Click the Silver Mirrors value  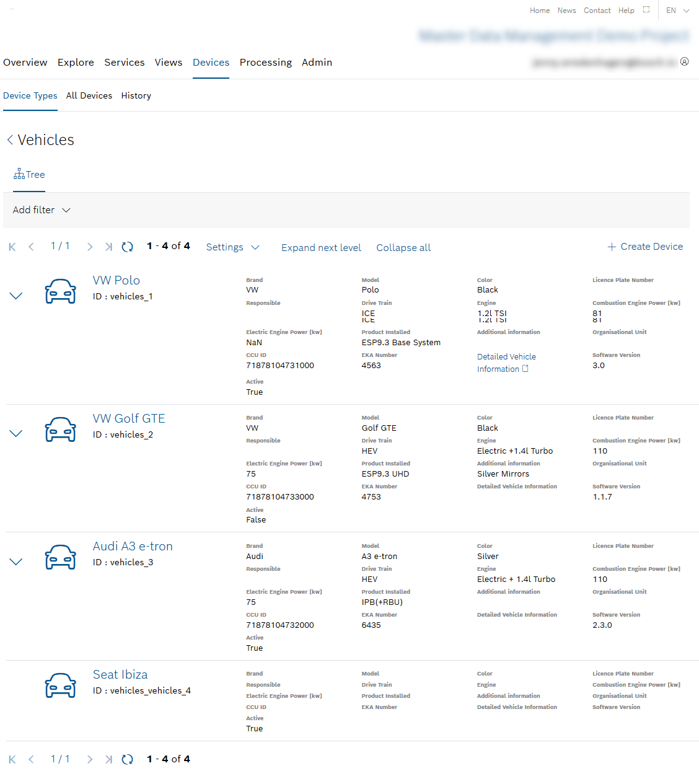point(503,474)
